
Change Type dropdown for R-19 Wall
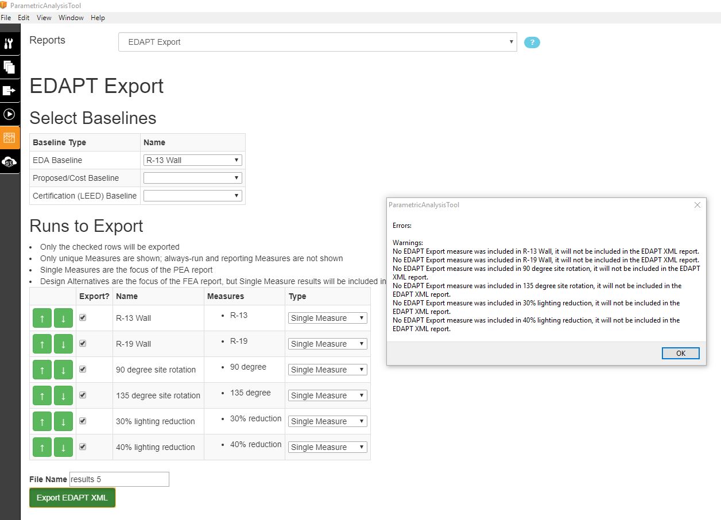[x=327, y=344]
